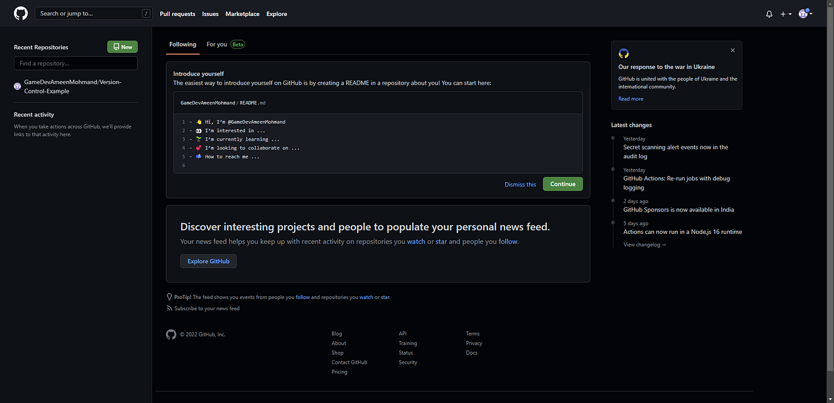The height and width of the screenshot is (403, 834).
Task: Click the hearts emoji on line 4
Action: coord(199,148)
